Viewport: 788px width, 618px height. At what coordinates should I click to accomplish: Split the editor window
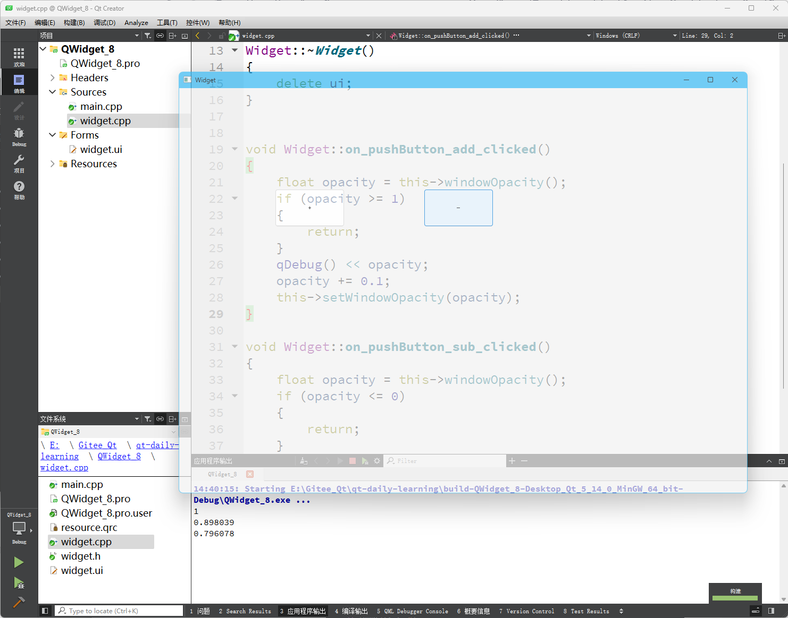[x=781, y=36]
